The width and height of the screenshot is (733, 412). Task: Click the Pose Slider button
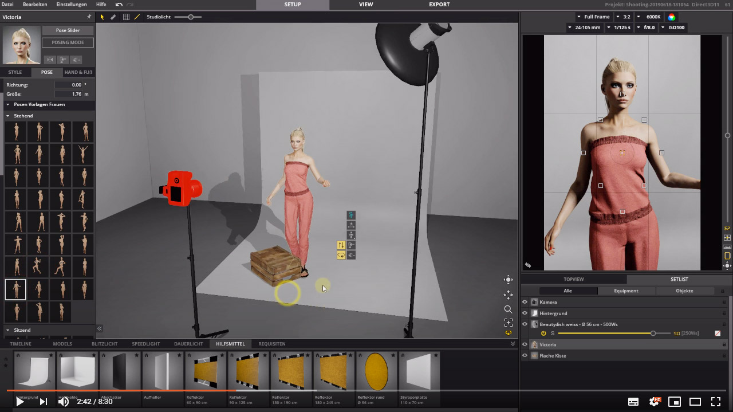click(x=68, y=30)
